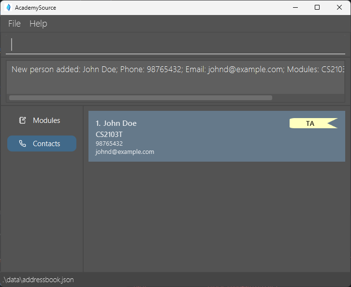Click the result box horizontal scrollbar thumb
Image resolution: width=351 pixels, height=287 pixels.
pos(140,98)
